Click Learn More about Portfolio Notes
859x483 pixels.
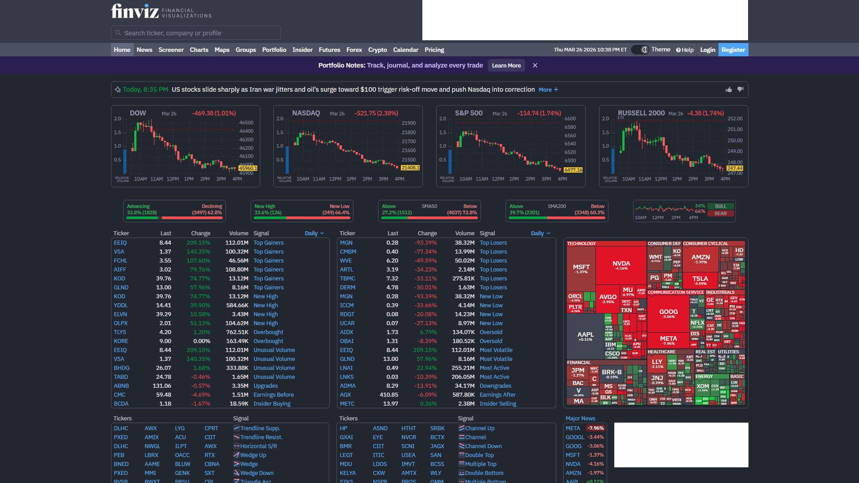click(506, 65)
